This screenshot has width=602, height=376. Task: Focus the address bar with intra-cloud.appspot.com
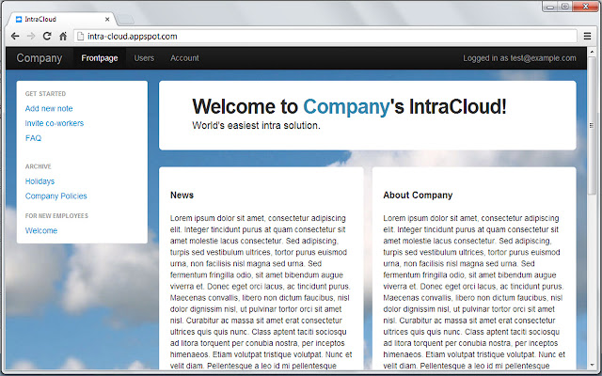(x=325, y=36)
